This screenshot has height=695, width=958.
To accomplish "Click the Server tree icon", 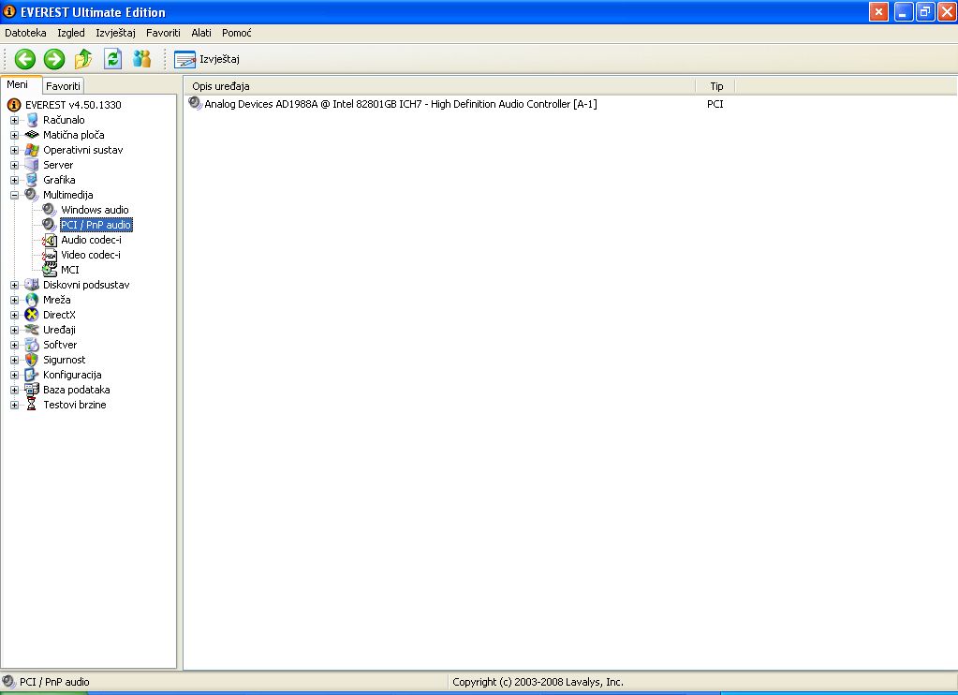I will (x=32, y=165).
